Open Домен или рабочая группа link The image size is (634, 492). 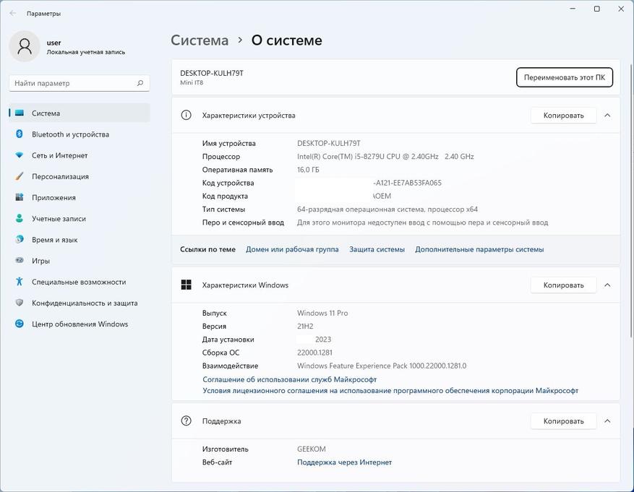pos(292,249)
